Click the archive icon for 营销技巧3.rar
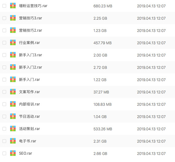The width and height of the screenshot is (175, 162). point(13,18)
